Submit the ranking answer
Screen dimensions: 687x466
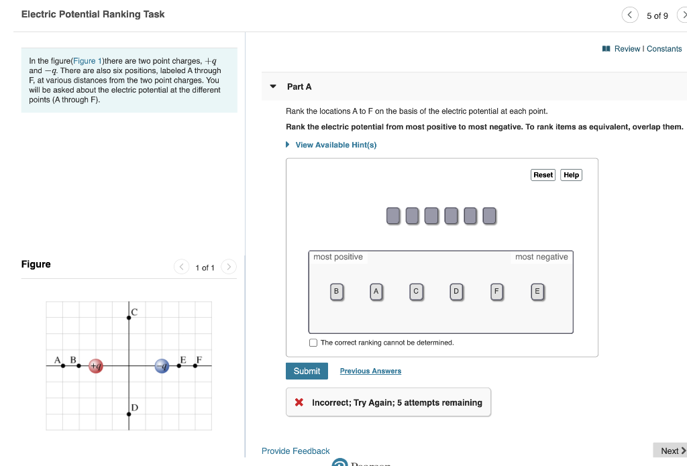point(307,371)
